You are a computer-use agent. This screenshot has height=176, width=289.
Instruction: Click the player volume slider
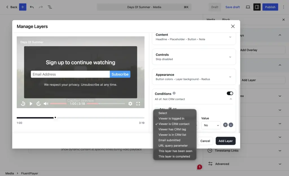click(58, 104)
